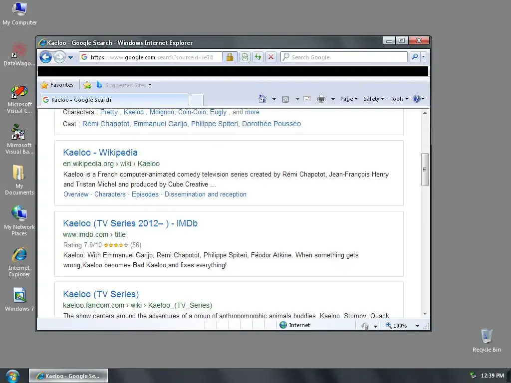Select the My Network Places icon
Image resolution: width=511 pixels, height=383 pixels.
19,221
